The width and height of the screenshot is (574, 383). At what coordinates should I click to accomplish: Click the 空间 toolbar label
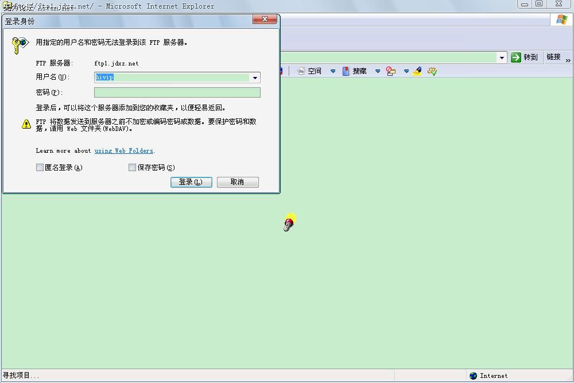pos(315,71)
